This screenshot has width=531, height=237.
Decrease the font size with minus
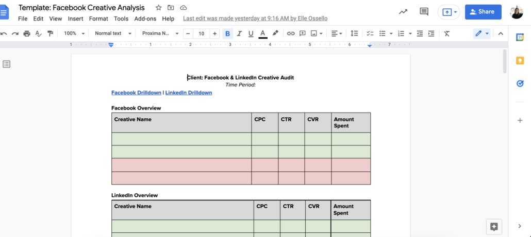(x=188, y=33)
